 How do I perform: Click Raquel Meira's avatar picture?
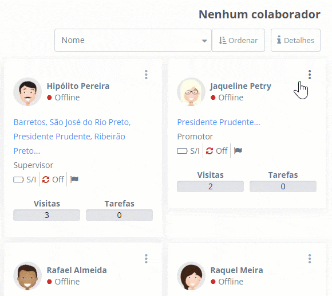click(191, 276)
